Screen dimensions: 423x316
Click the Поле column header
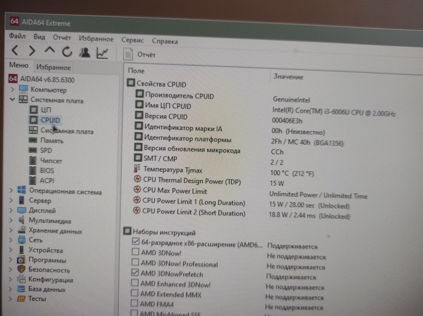[136, 71]
